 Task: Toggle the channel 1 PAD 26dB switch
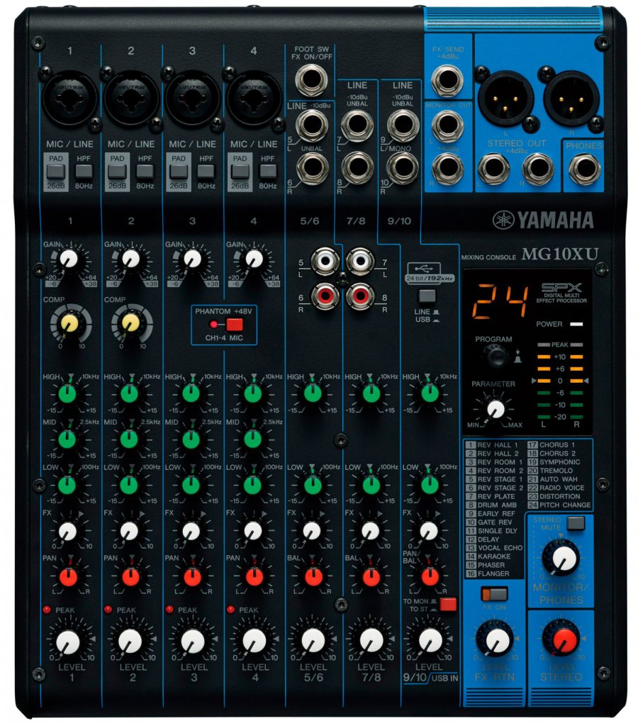56,172
